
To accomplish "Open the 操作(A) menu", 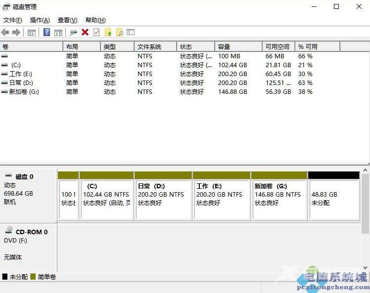I will point(40,20).
